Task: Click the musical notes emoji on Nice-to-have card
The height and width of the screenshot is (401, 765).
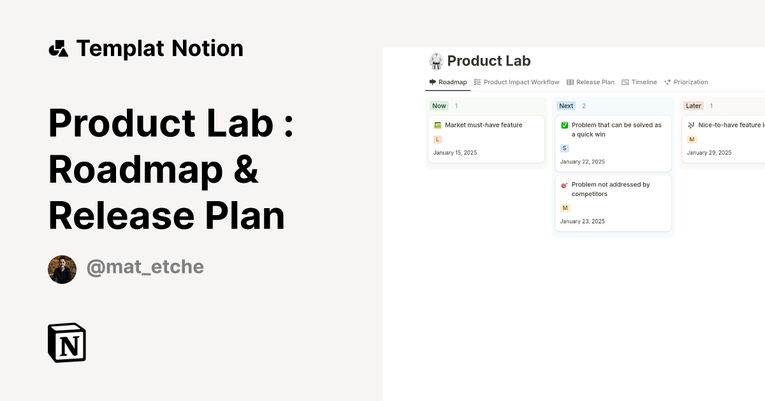Action: (690, 125)
